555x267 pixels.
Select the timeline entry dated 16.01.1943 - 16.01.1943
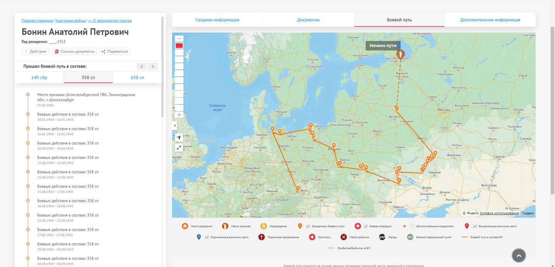point(68,131)
